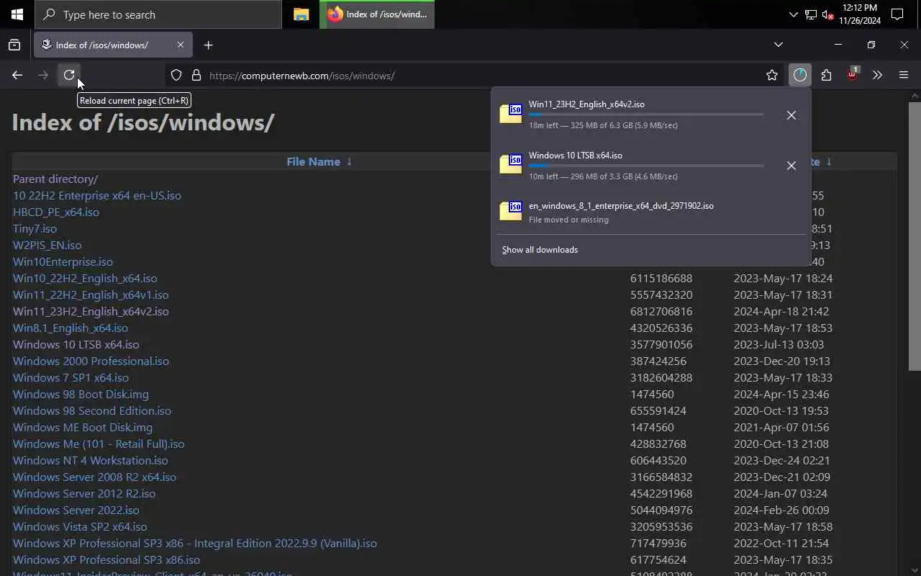Viewport: 921px width, 576px height.
Task: Download Win10_22H2_English_x64.iso
Action: 85,278
